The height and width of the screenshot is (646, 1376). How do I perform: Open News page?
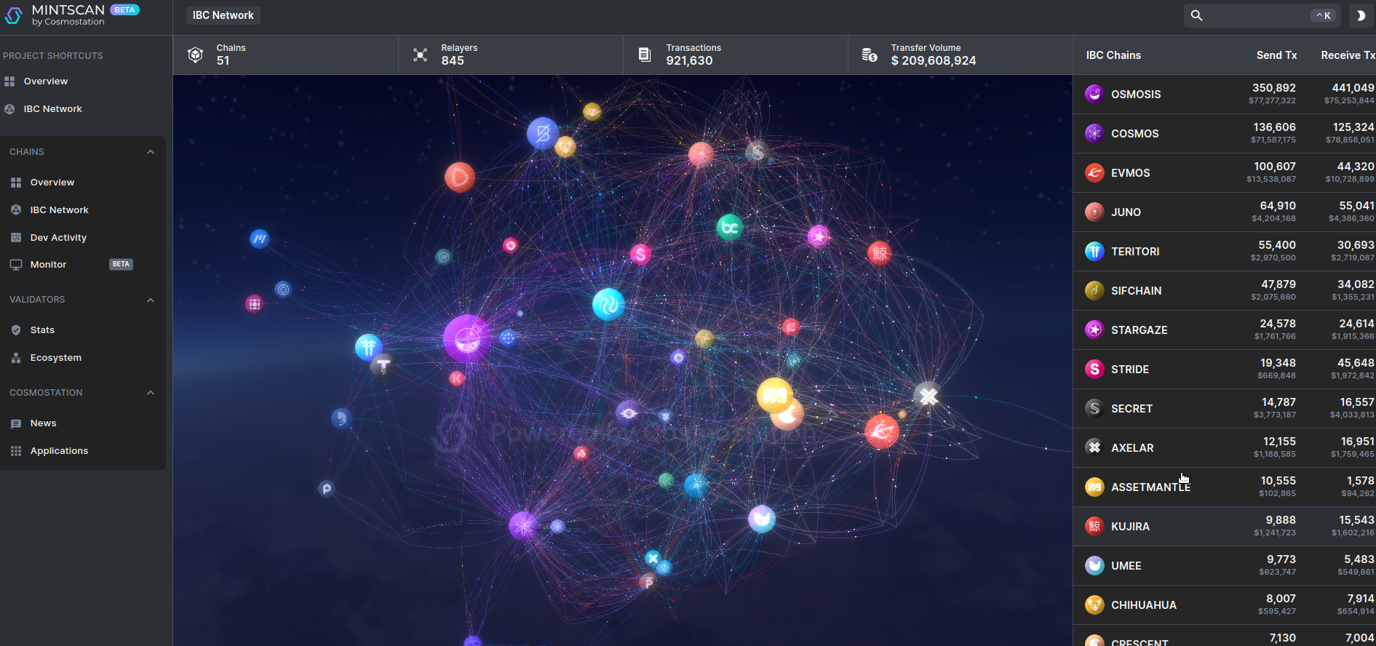(43, 423)
